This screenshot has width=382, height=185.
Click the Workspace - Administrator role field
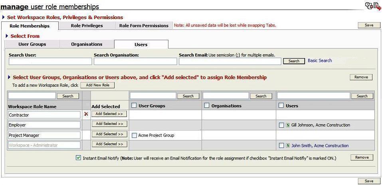tap(44, 145)
